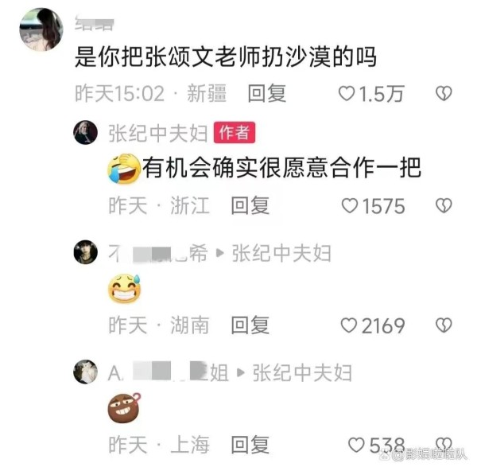Open 张纪中夫妇 mention in Hunan reply header
Screen dimensions: 477x471
pyautogui.click(x=281, y=253)
